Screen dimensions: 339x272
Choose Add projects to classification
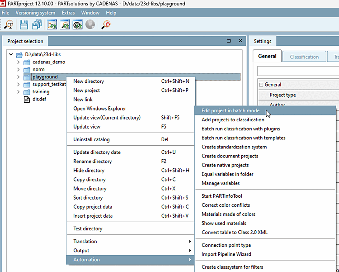tap(265, 119)
